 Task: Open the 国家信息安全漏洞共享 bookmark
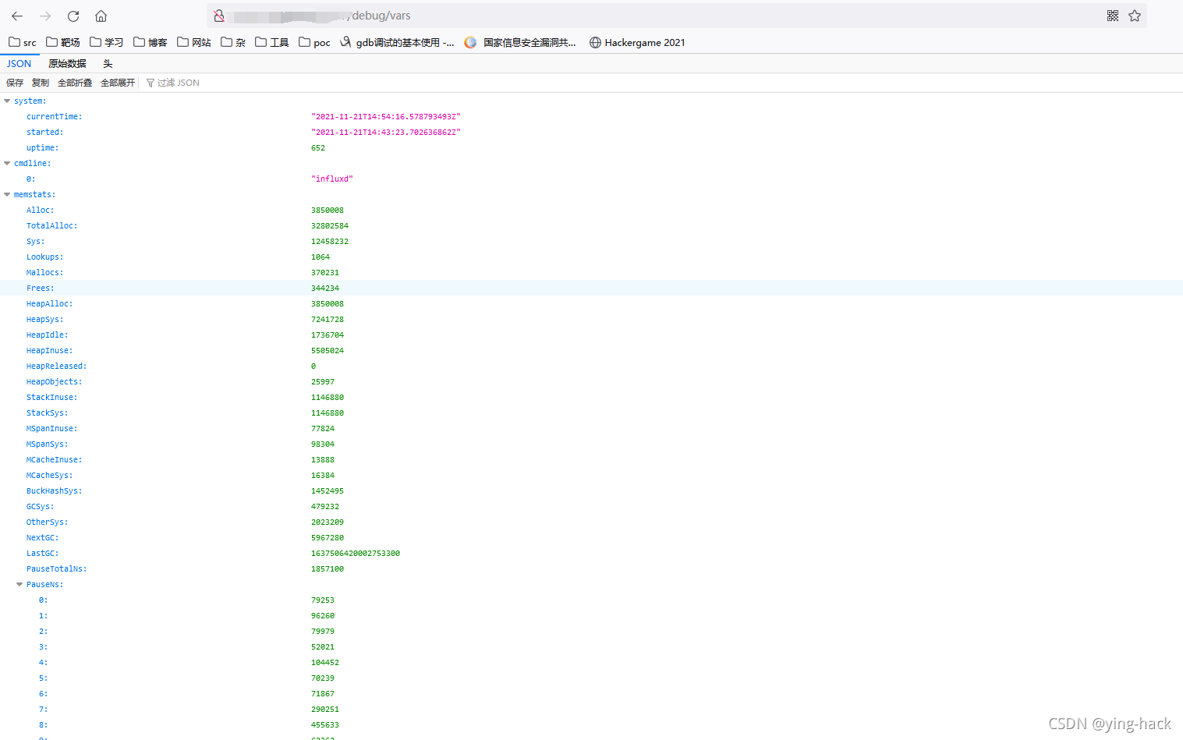coord(520,42)
